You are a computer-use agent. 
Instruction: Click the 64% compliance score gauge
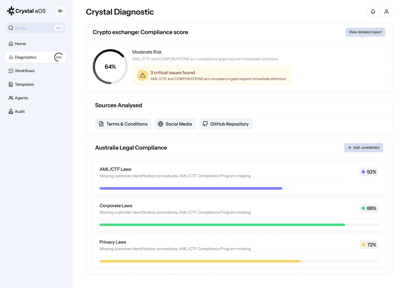click(110, 66)
